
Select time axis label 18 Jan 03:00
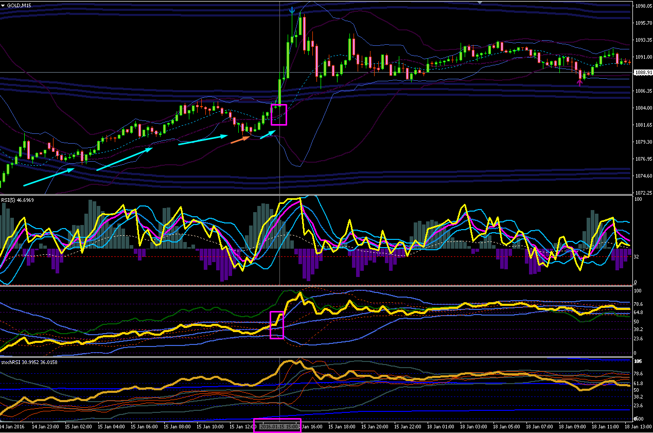[473, 427]
